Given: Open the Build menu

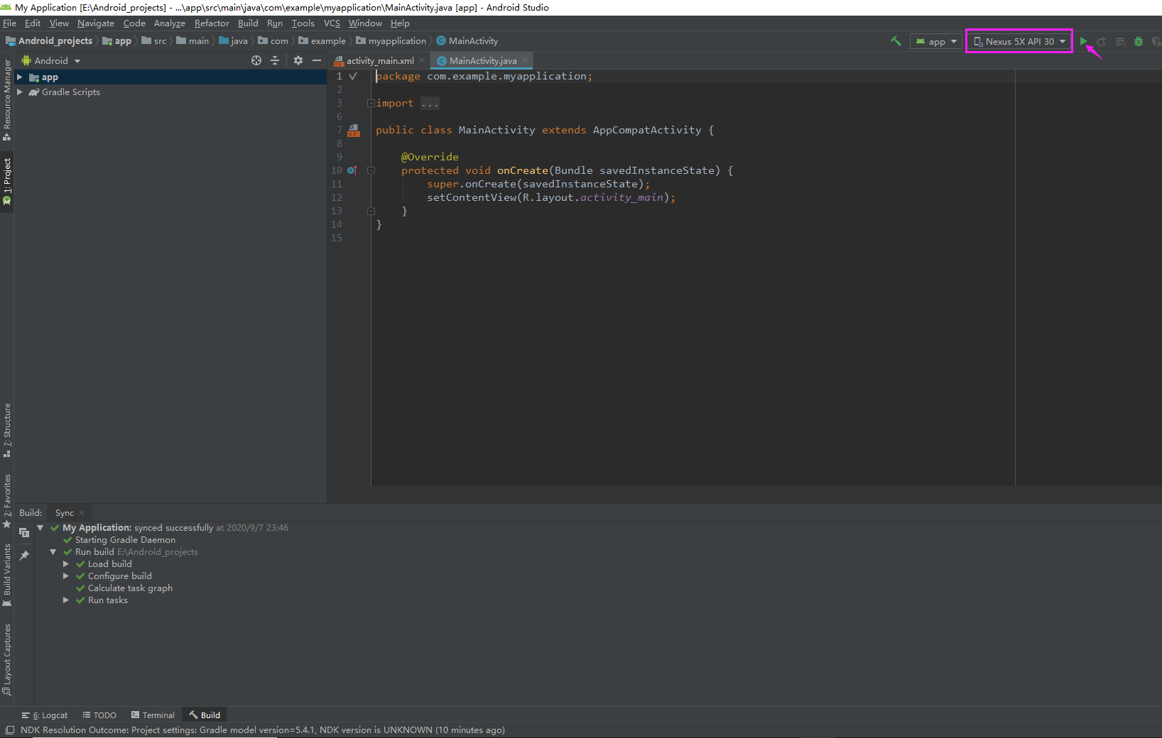Looking at the screenshot, I should tap(248, 23).
